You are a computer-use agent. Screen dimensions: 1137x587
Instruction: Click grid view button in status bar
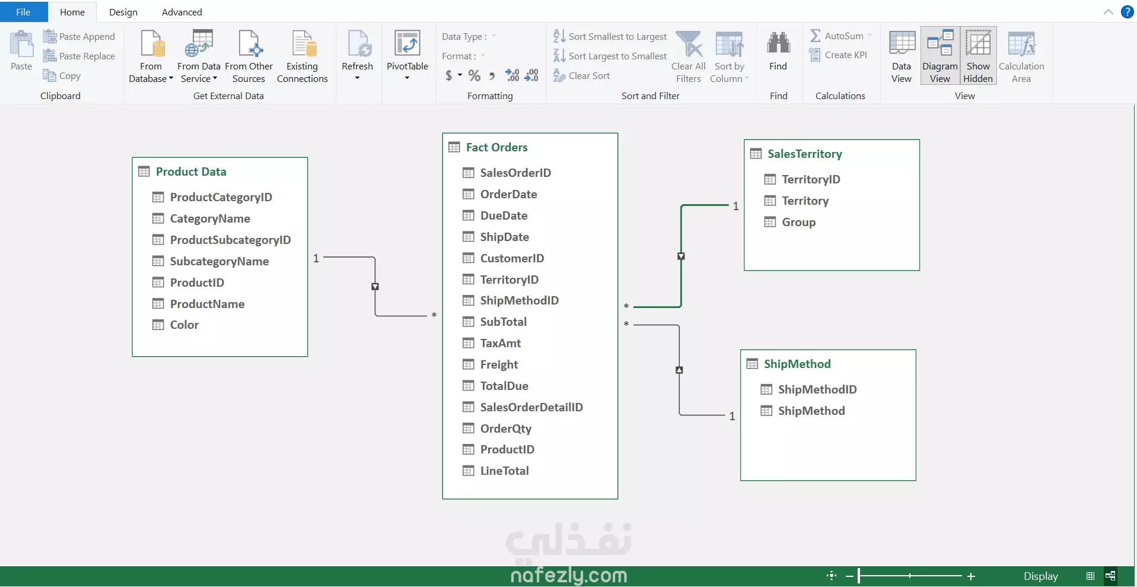click(x=1090, y=576)
